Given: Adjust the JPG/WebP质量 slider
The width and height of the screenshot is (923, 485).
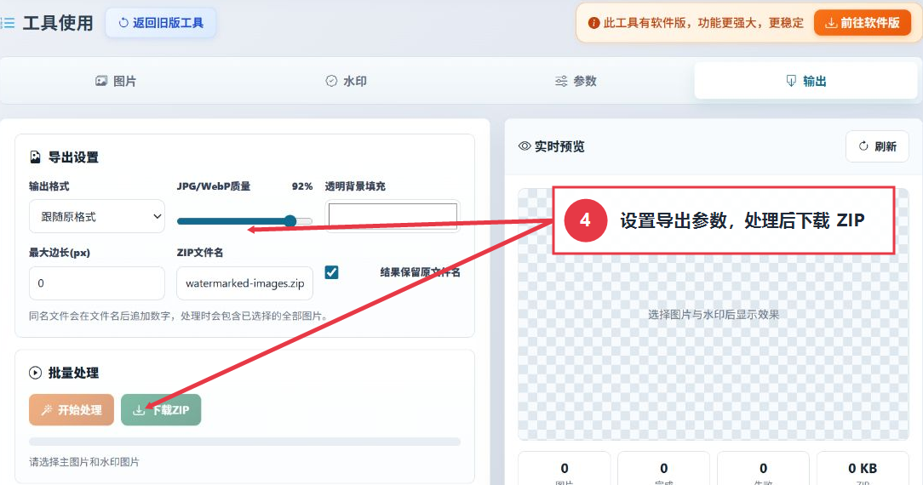Looking at the screenshot, I should (244, 221).
